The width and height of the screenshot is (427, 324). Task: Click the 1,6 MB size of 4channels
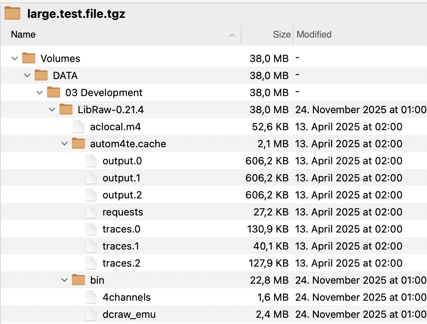[x=273, y=297]
